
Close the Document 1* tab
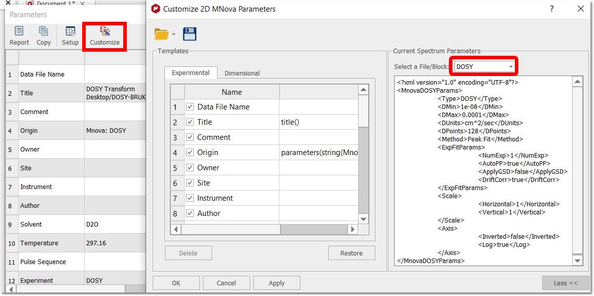click(83, 4)
